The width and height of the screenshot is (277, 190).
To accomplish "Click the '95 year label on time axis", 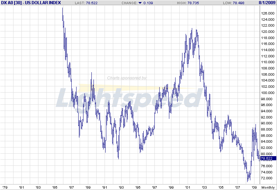I will (x=138, y=187).
